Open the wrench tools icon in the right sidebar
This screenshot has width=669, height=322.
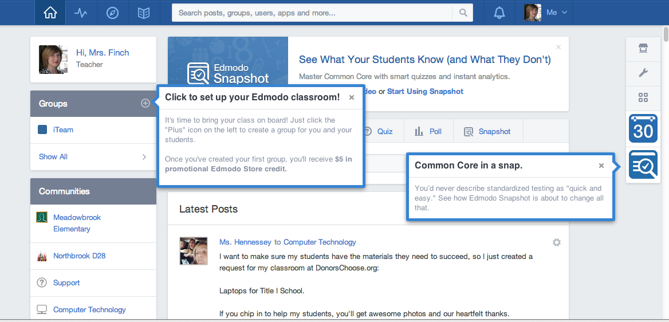tap(643, 73)
